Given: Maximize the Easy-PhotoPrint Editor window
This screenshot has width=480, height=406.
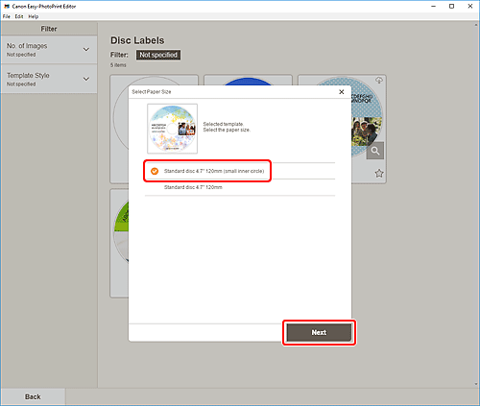Looking at the screenshot, I should (451, 6).
